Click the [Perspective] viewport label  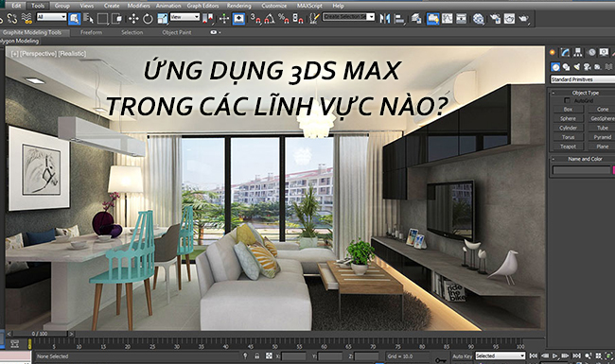tap(38, 54)
